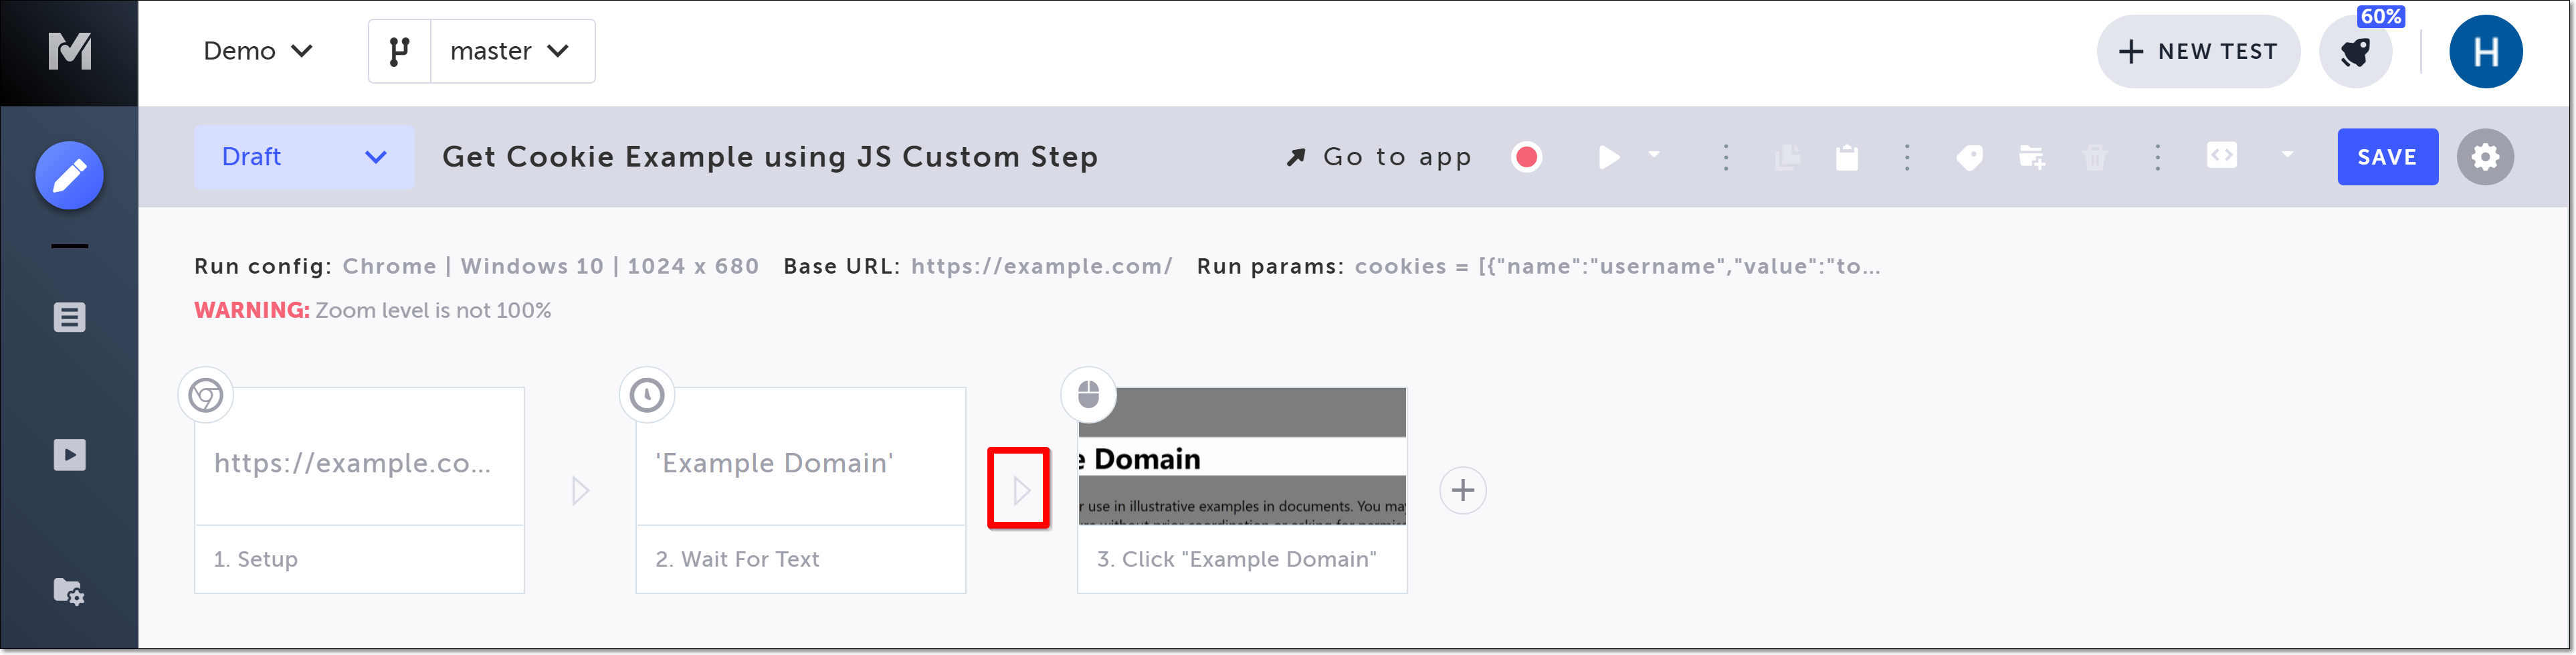The width and height of the screenshot is (2576, 655).
Task: Click the SAVE button
Action: (2386, 157)
